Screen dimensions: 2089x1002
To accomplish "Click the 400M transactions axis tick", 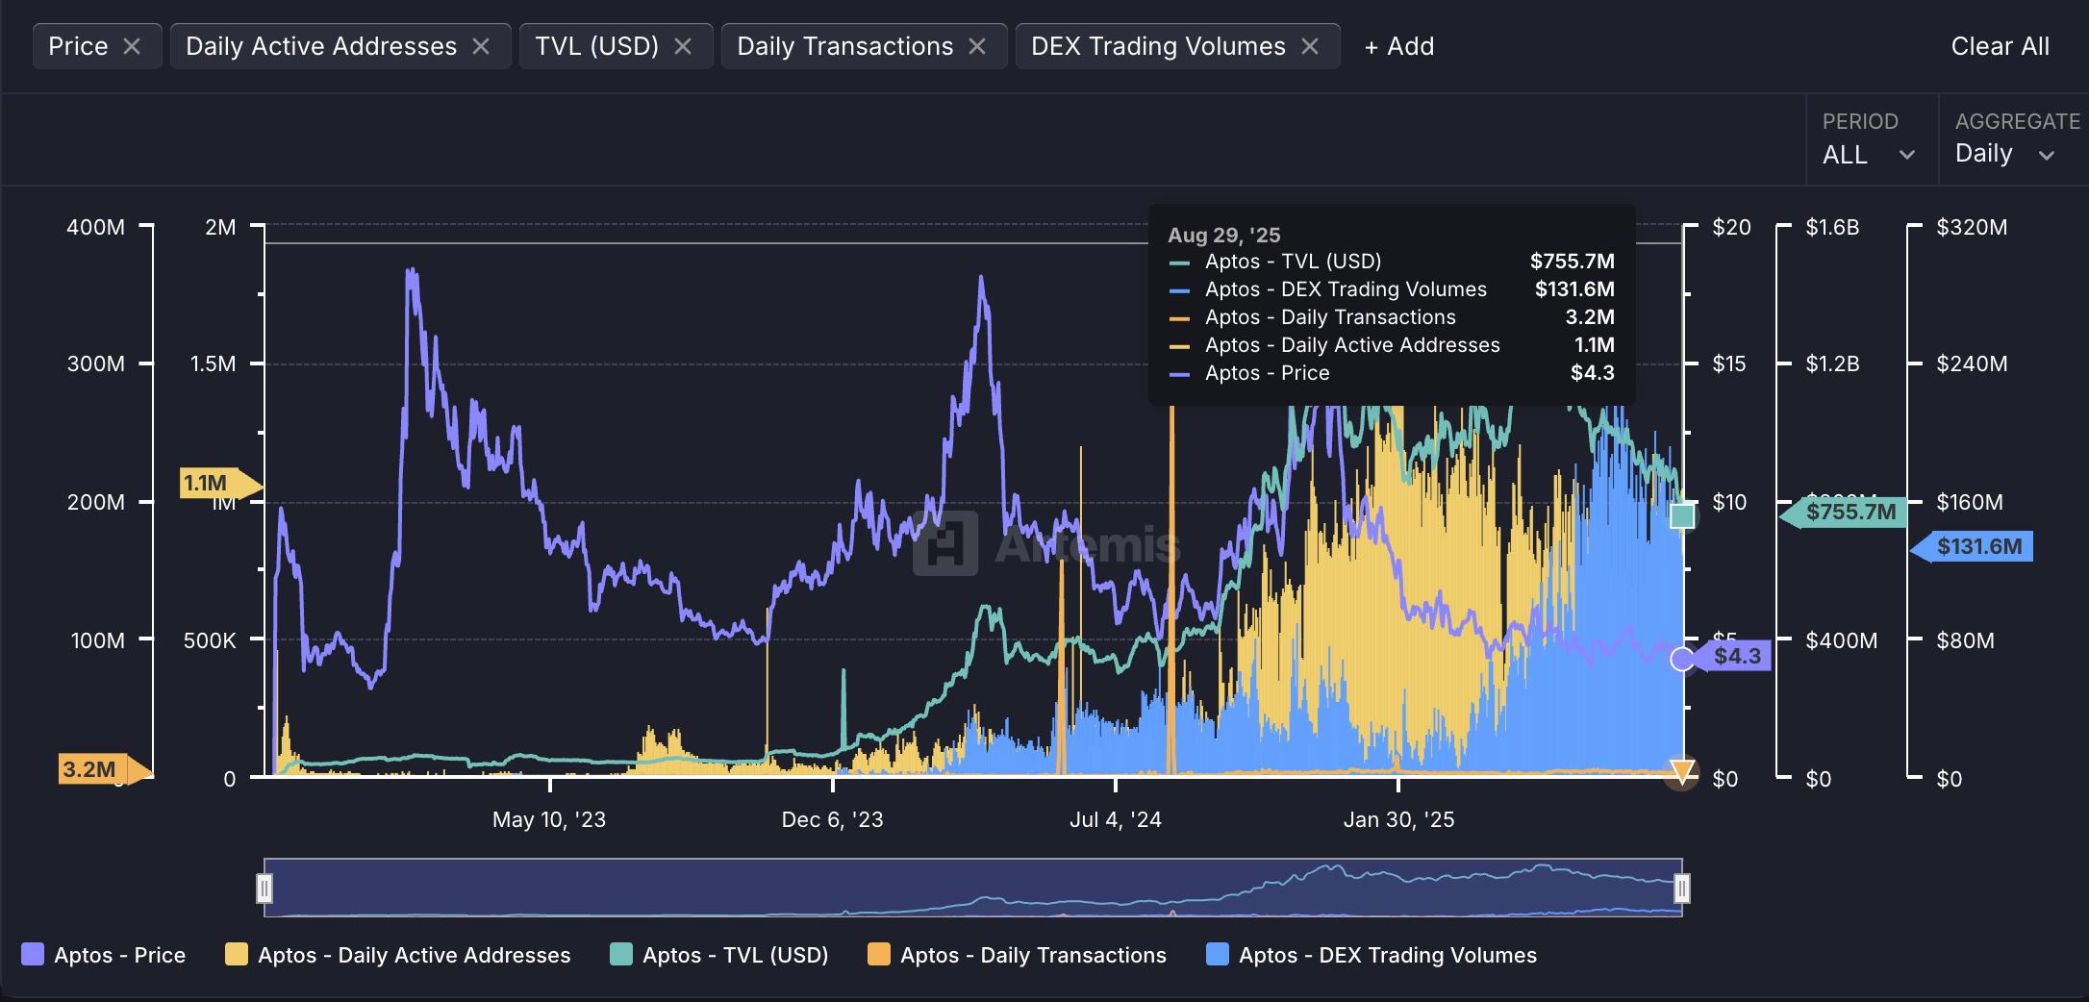I will click(x=95, y=227).
